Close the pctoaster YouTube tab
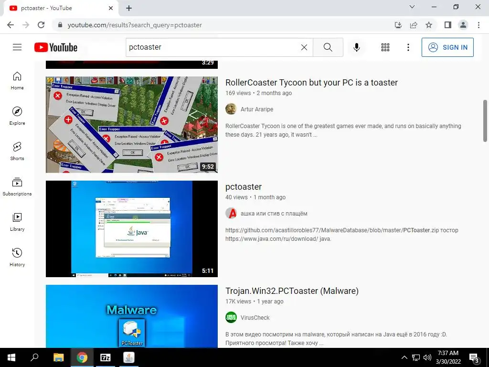The height and width of the screenshot is (367, 489). pos(111,9)
